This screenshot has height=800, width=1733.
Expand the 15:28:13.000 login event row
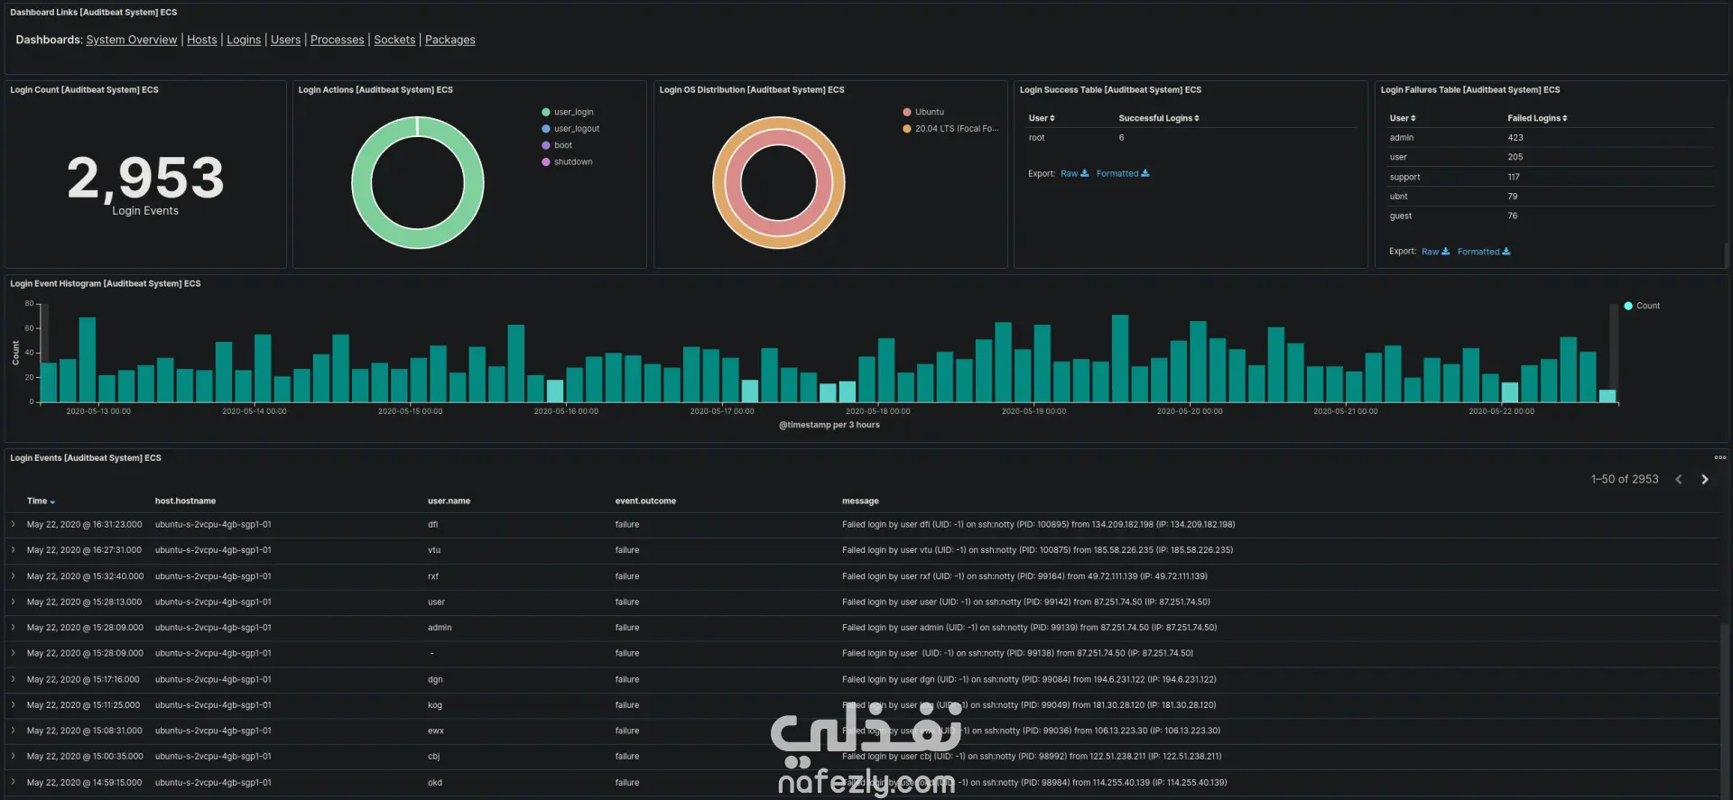(14, 602)
